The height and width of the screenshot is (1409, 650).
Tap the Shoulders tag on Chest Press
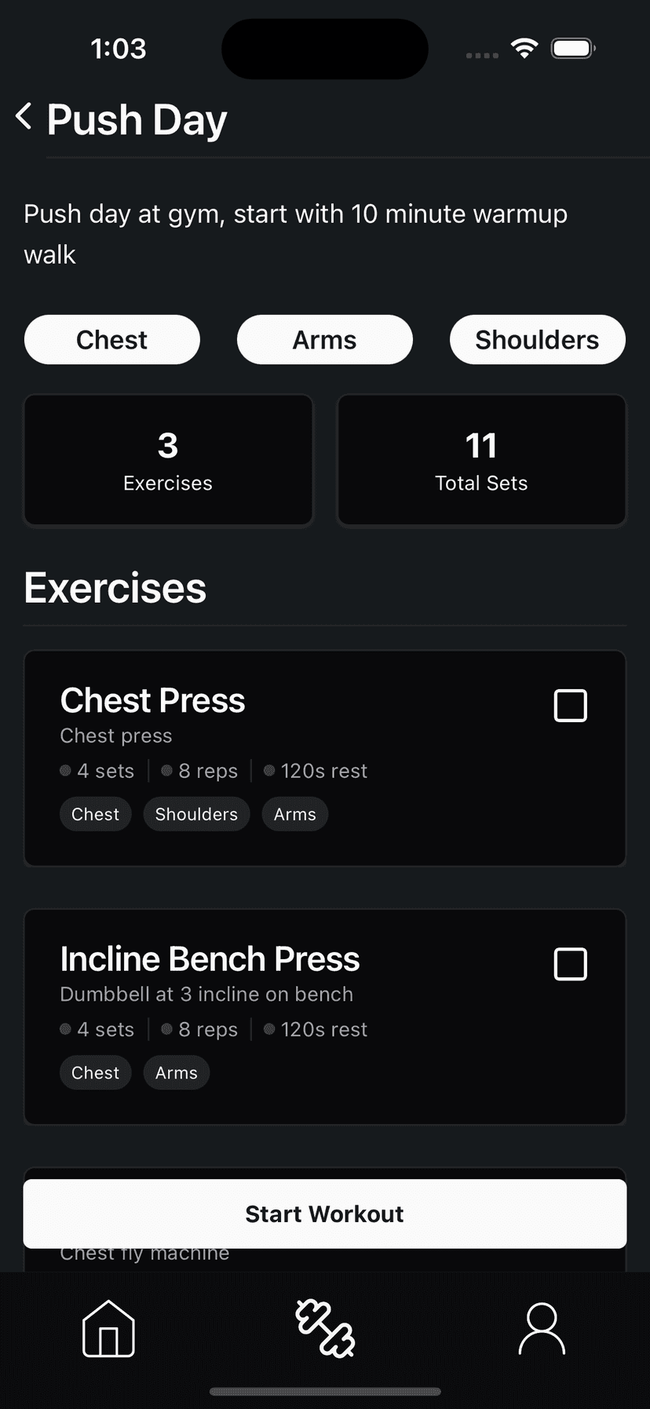coord(196,814)
